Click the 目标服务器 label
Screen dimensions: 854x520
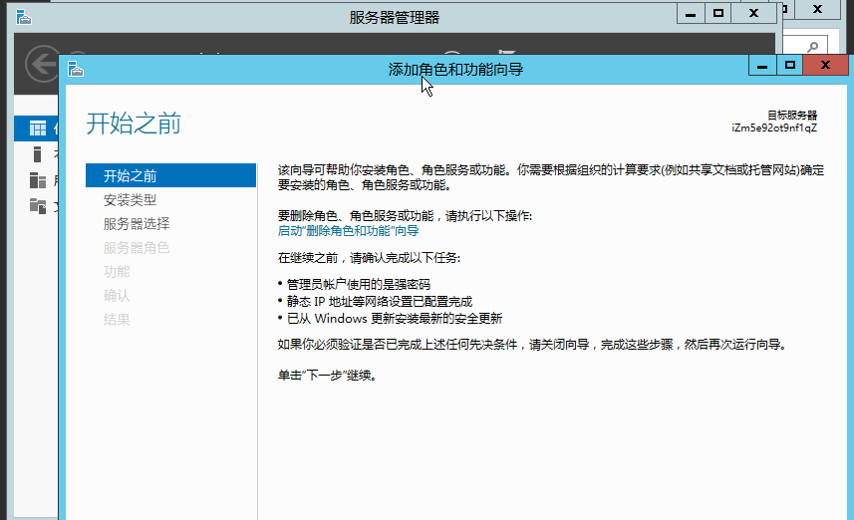[x=792, y=115]
